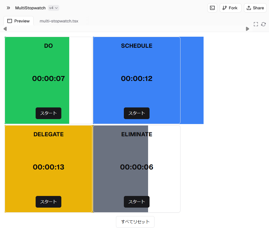This screenshot has height=244, width=269.
Task: Click the DELEGATE card heading
Action: (x=48, y=135)
